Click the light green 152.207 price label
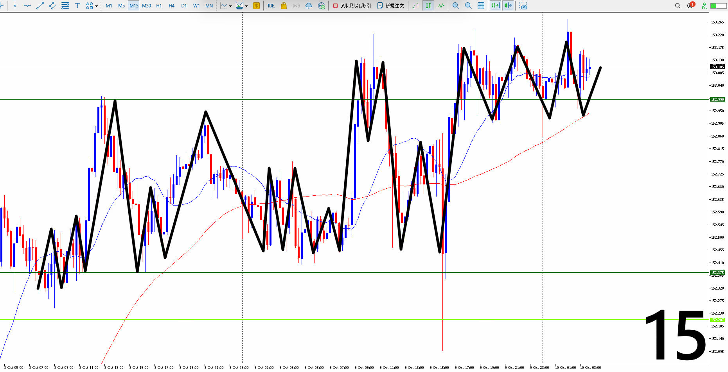 [717, 320]
